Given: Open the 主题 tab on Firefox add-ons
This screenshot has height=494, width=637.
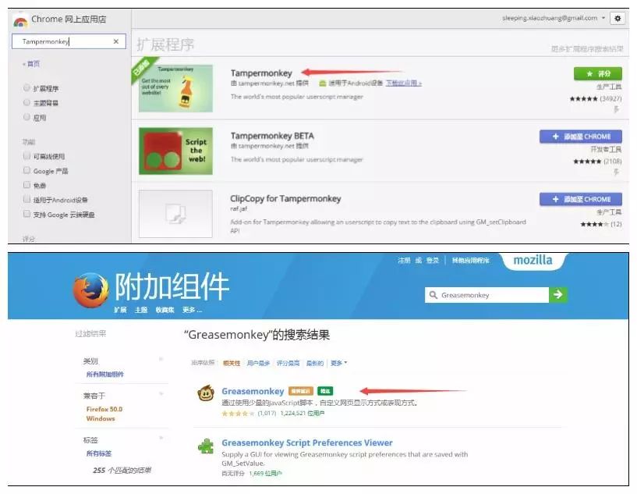Looking at the screenshot, I should (141, 310).
